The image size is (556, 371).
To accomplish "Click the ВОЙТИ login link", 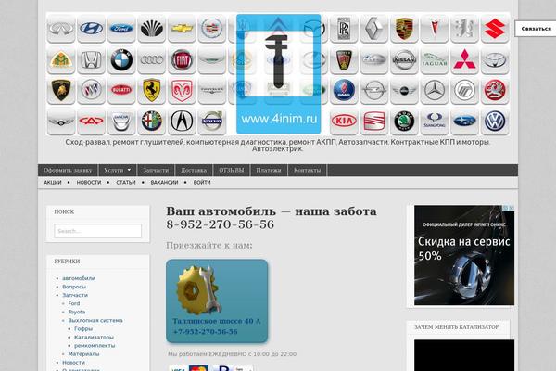I will tap(202, 182).
